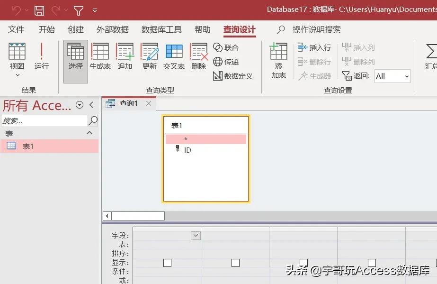This screenshot has width=437, height=284.
Task: Select 表1 in the navigation pane
Action: 28,147
